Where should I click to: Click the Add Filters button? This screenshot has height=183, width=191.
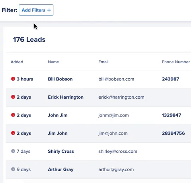click(36, 10)
